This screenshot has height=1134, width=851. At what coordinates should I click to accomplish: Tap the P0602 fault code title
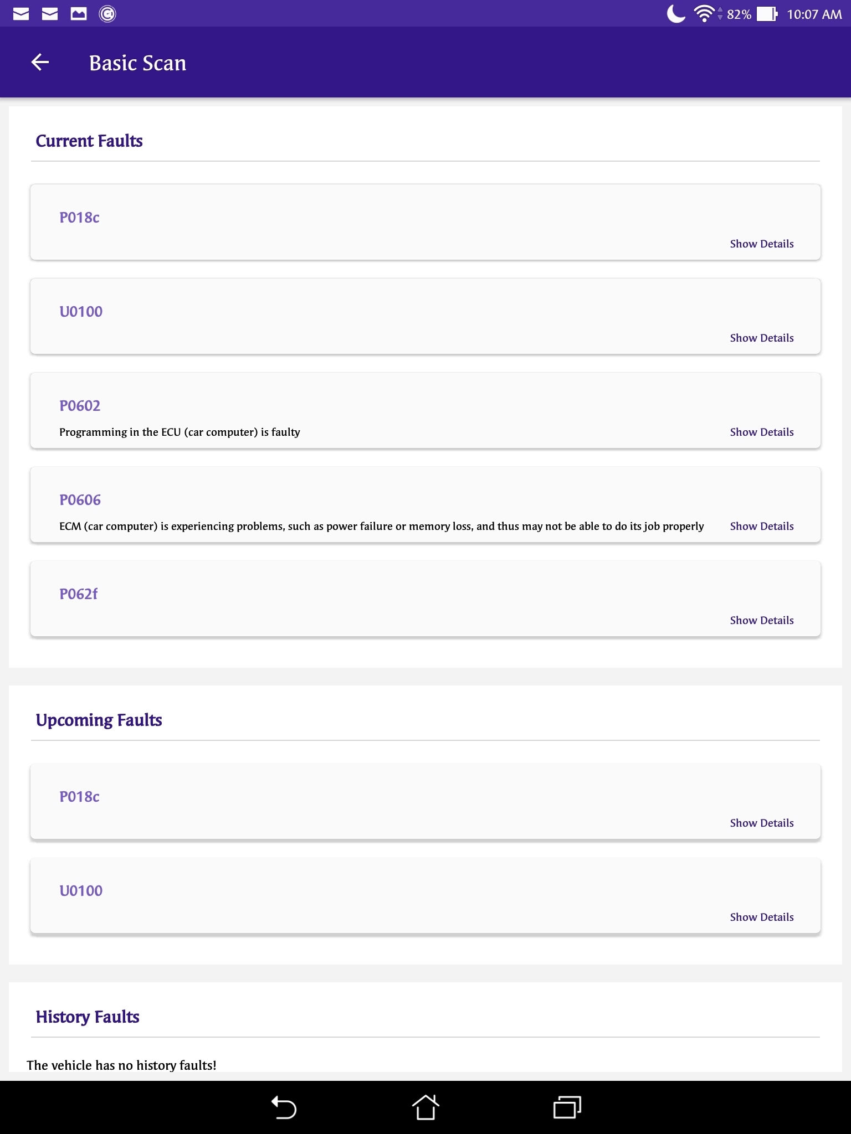pyautogui.click(x=80, y=406)
